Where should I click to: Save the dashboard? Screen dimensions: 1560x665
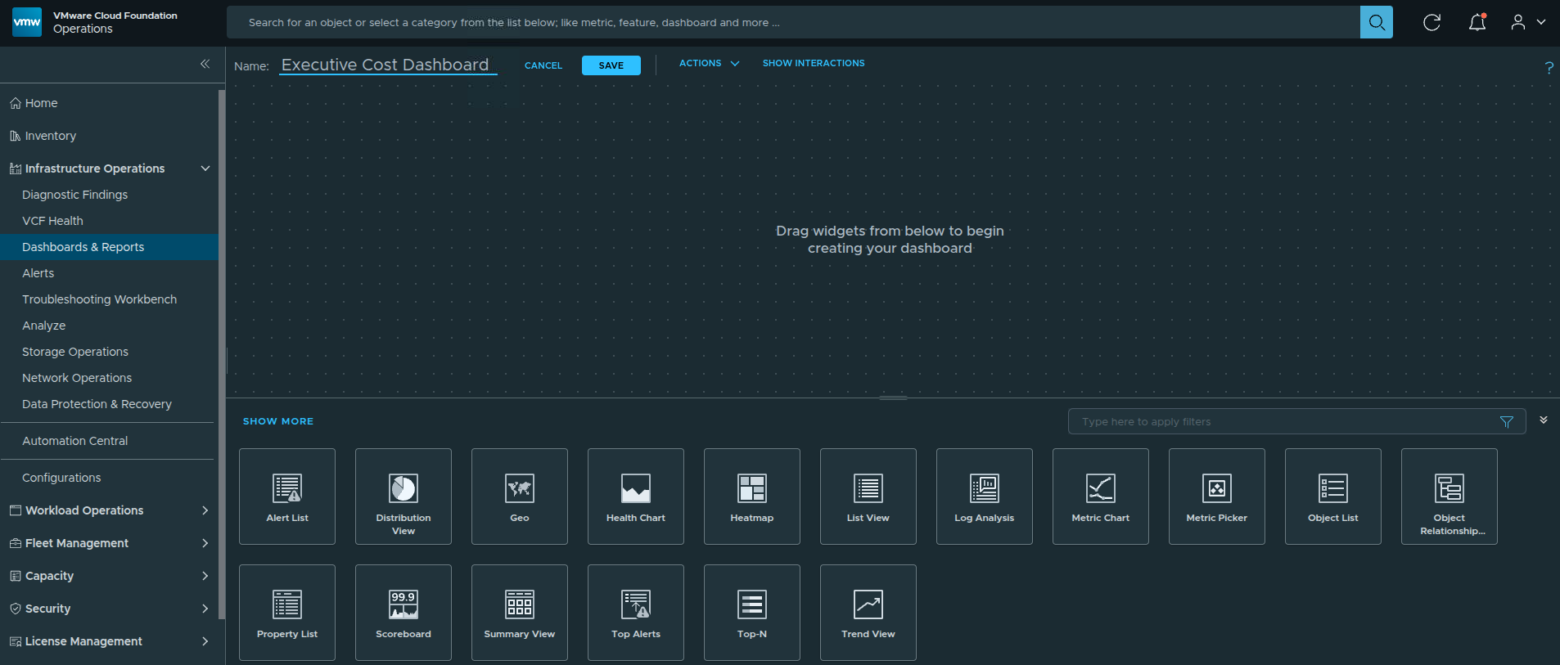tap(611, 65)
